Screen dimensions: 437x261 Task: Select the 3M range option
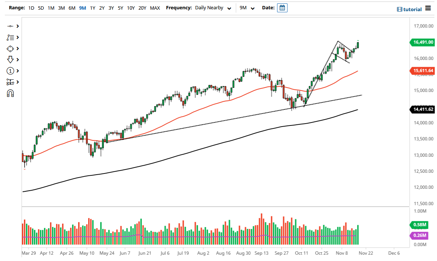coord(61,8)
